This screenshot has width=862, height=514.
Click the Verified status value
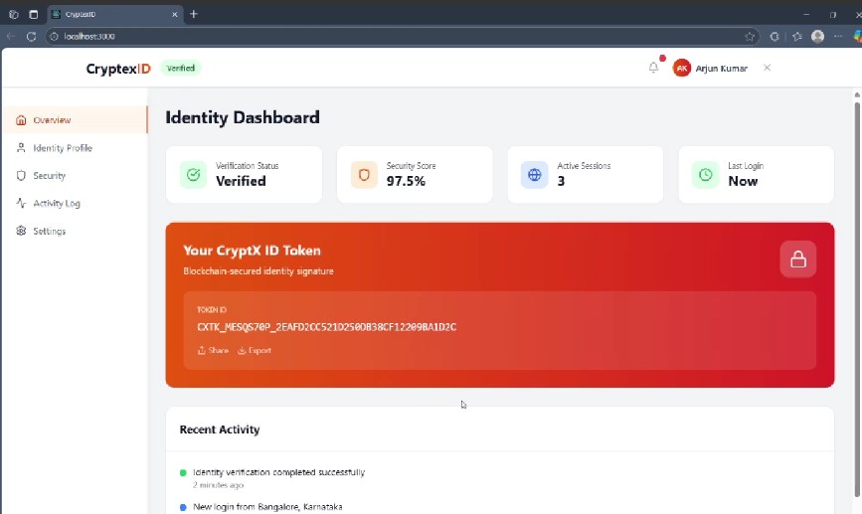click(x=241, y=181)
